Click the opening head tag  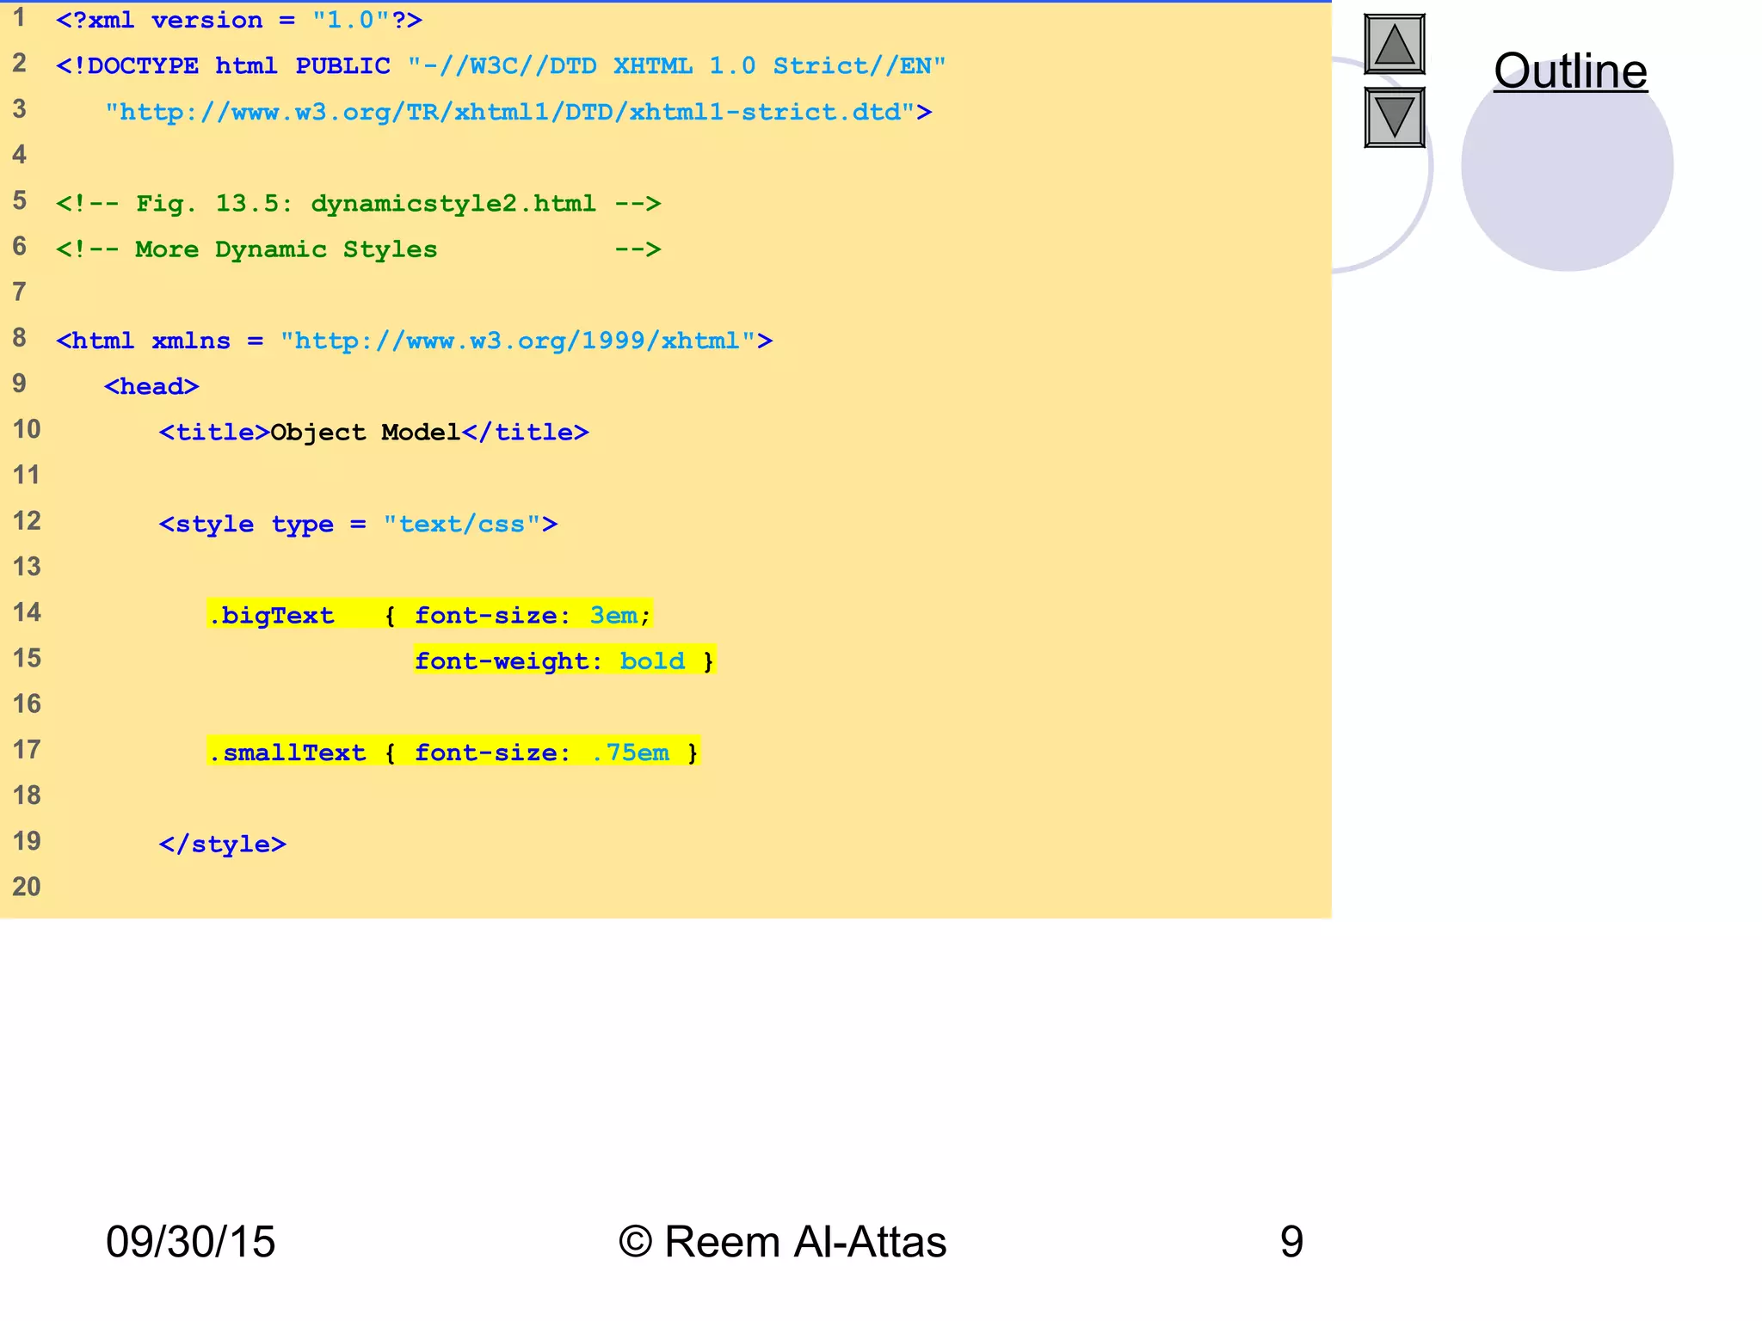click(x=151, y=387)
